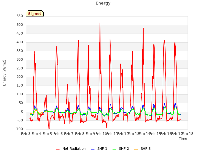Click the lowest Net Radiation dip on Feb 5
The image size is (207, 155).
tap(49, 128)
